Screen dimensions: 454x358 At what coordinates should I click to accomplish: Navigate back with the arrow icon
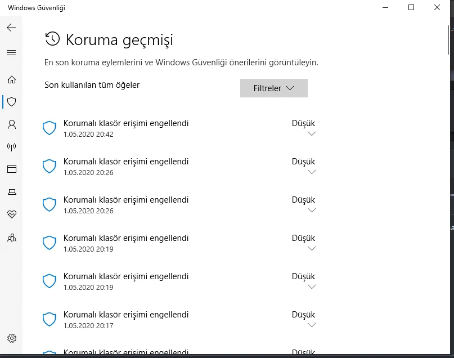click(11, 27)
